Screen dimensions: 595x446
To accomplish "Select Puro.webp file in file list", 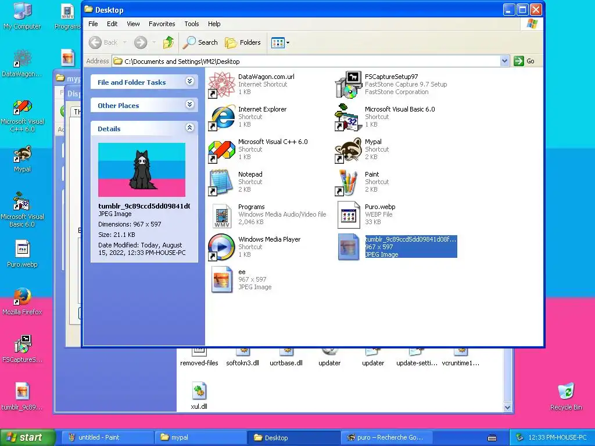I will pyautogui.click(x=365, y=215).
